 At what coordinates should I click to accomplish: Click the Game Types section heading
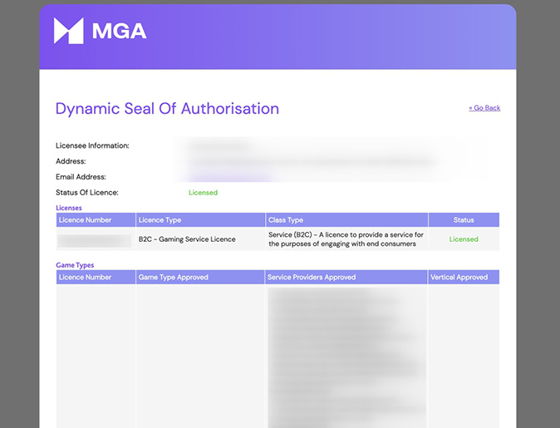coord(75,265)
